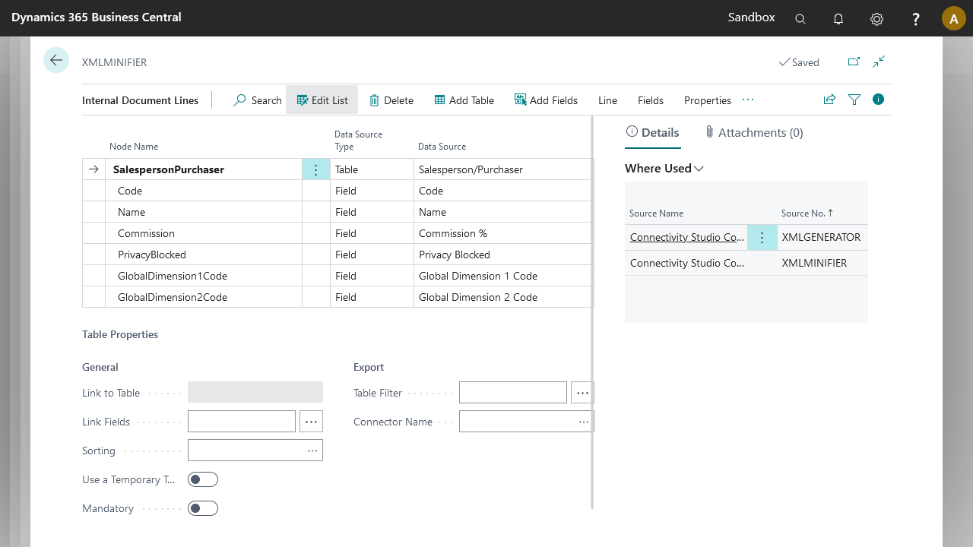Collapse the page with shrink arrows icon
The image size is (973, 547).
point(879,62)
